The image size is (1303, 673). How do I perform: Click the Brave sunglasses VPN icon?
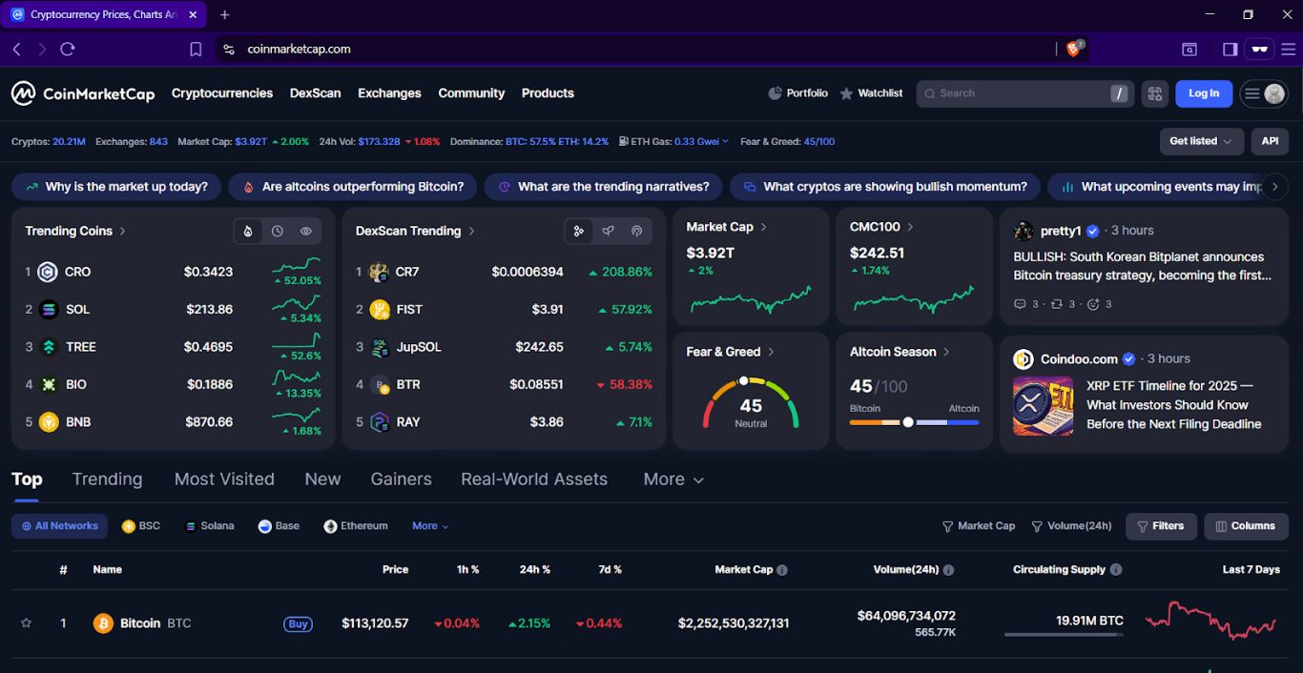tap(1260, 49)
